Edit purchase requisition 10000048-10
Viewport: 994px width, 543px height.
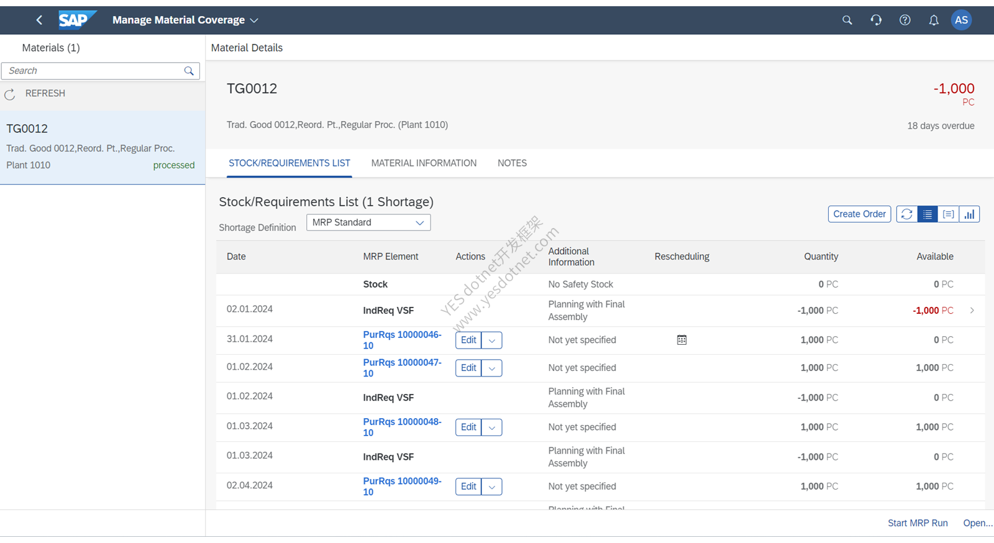(x=468, y=427)
